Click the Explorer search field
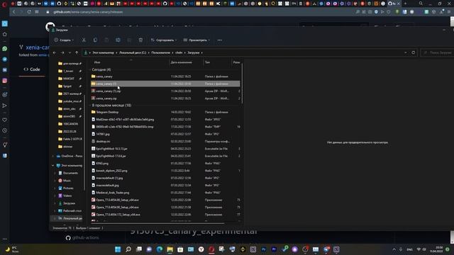This screenshot has width=454, height=255. point(437,52)
